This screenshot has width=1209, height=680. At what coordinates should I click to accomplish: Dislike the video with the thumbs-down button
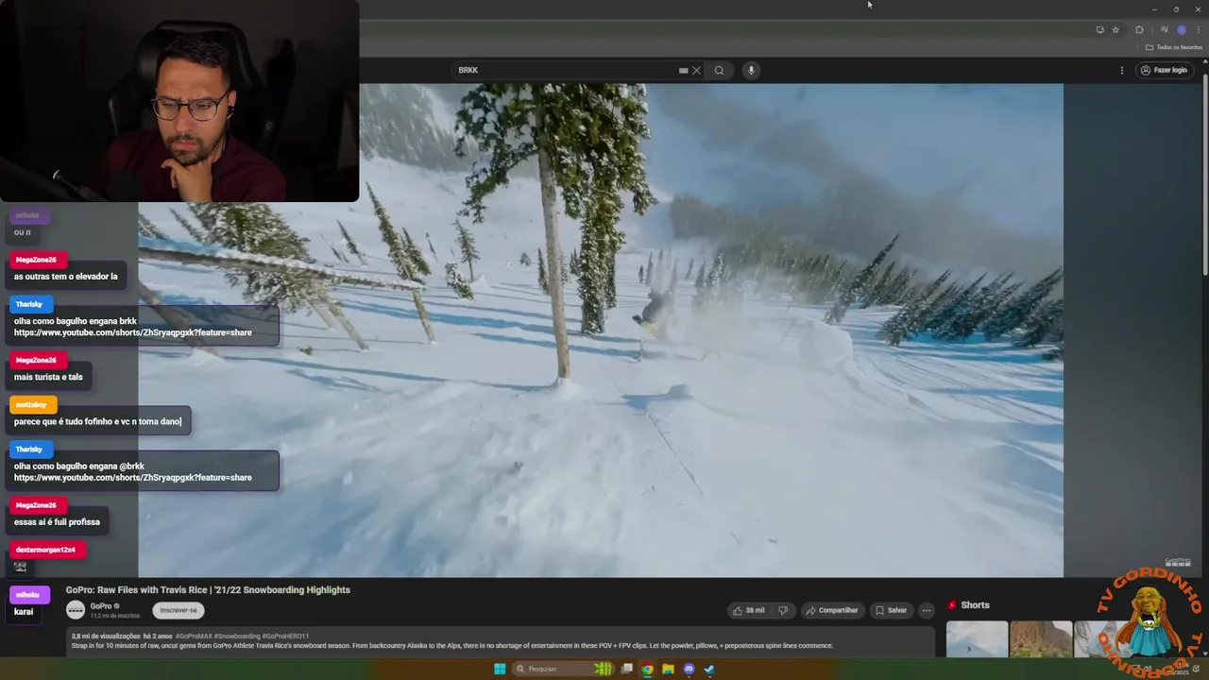point(782,610)
